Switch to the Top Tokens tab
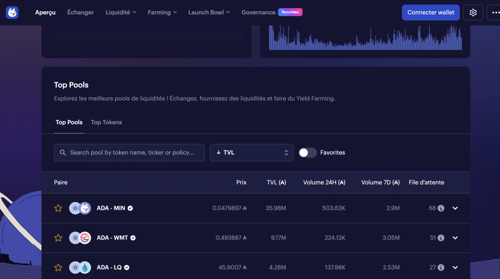This screenshot has width=500, height=279. coord(106,122)
